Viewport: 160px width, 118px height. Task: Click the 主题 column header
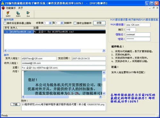[x=69, y=28]
